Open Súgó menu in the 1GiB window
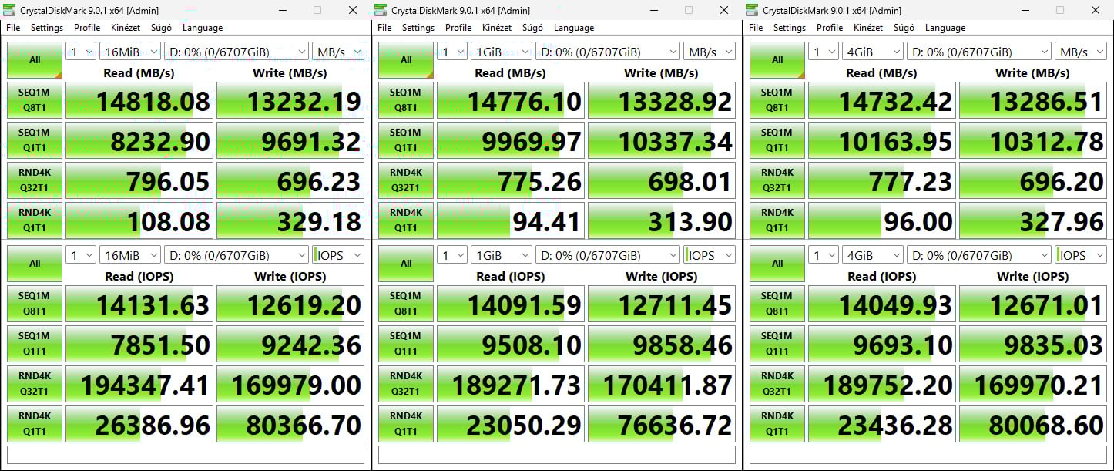The height and width of the screenshot is (471, 1114). click(x=532, y=28)
